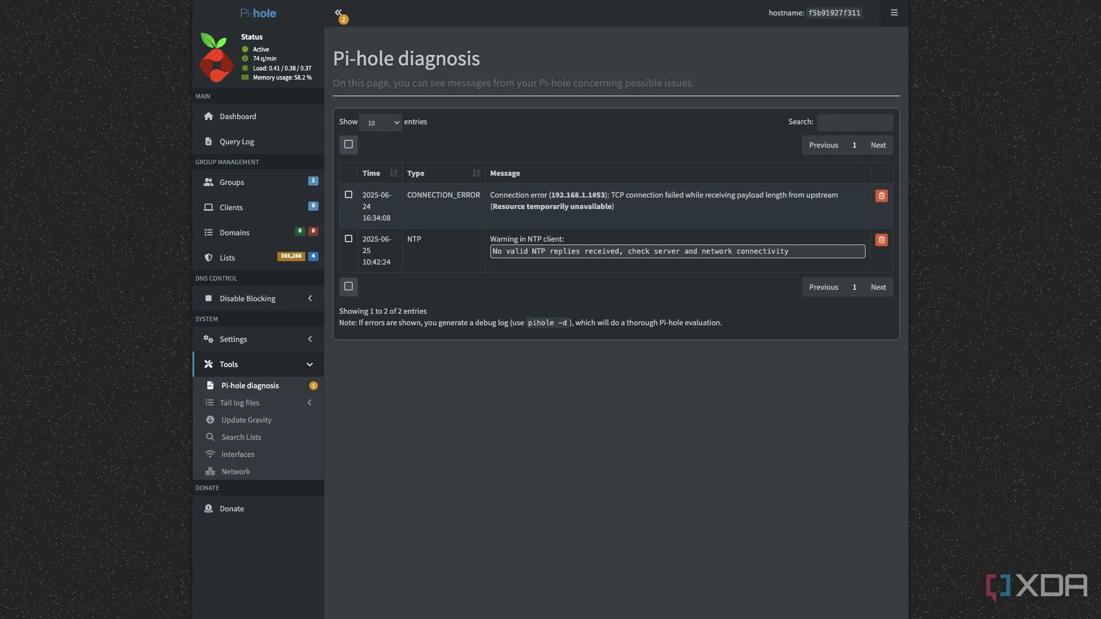Collapse sidebar with double-chevron icon
The width and height of the screenshot is (1101, 619).
(338, 12)
